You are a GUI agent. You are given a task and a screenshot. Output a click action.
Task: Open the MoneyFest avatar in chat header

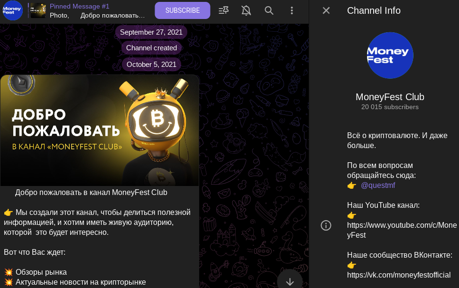[x=13, y=10]
